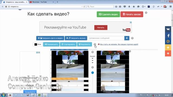Image resolution: width=173 pixels, height=97 pixels.
Task: Click the vimperor.ru address bar
Action: point(44,6)
